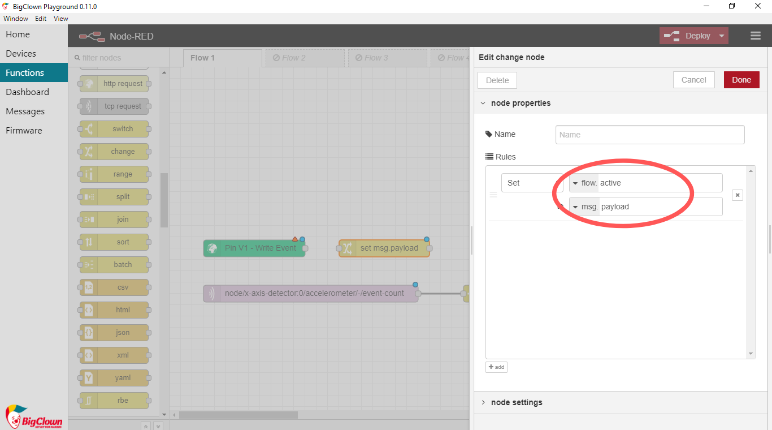Viewport: 772px width, 430px height.
Task: Open the Window menu
Action: (x=16, y=19)
